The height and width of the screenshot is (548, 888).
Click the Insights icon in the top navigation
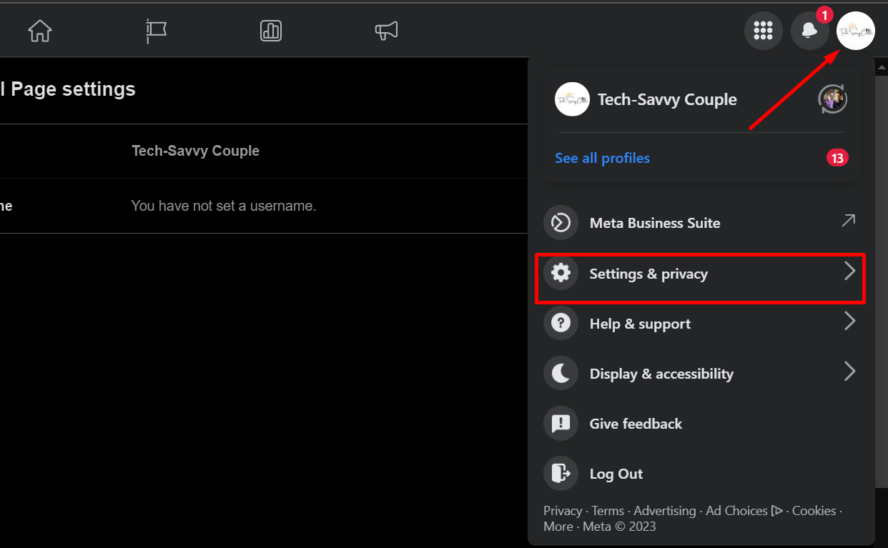pos(270,30)
